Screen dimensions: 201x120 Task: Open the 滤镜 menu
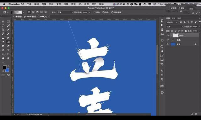pyautogui.click(x=73, y=4)
